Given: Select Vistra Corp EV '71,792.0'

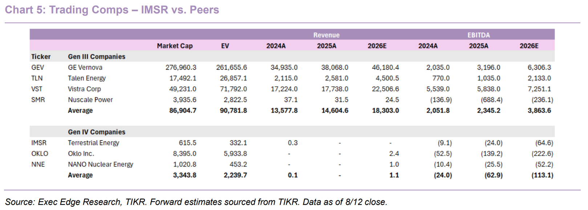Looking at the screenshot, I should coord(233,89).
